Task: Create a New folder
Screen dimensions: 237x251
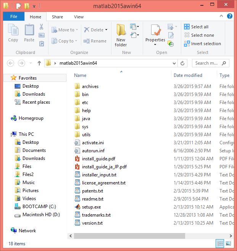Action: point(121,35)
